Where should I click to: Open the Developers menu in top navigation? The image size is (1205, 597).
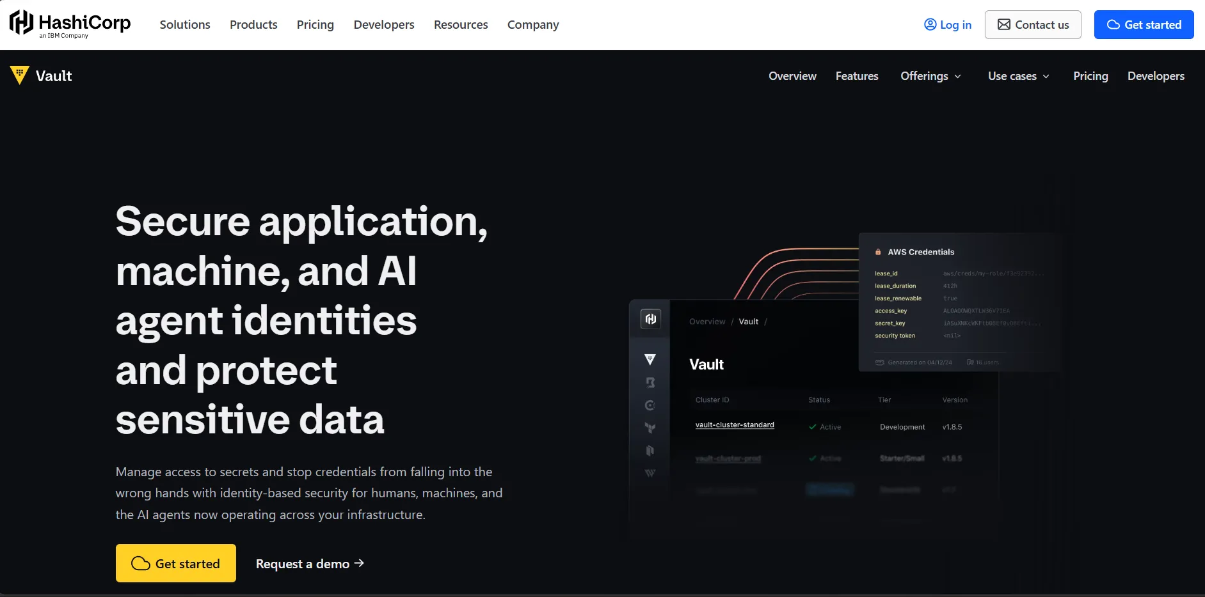(x=384, y=24)
